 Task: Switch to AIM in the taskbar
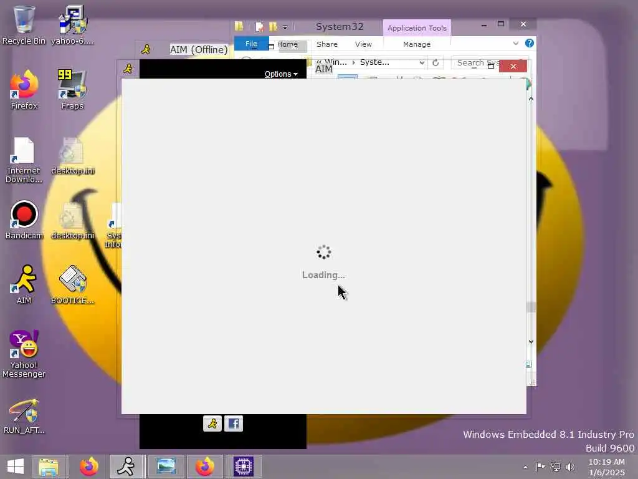(126, 467)
